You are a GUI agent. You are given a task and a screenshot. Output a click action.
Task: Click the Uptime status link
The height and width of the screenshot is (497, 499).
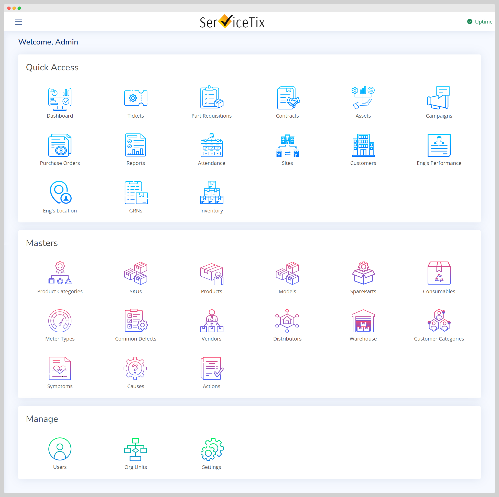tap(480, 22)
